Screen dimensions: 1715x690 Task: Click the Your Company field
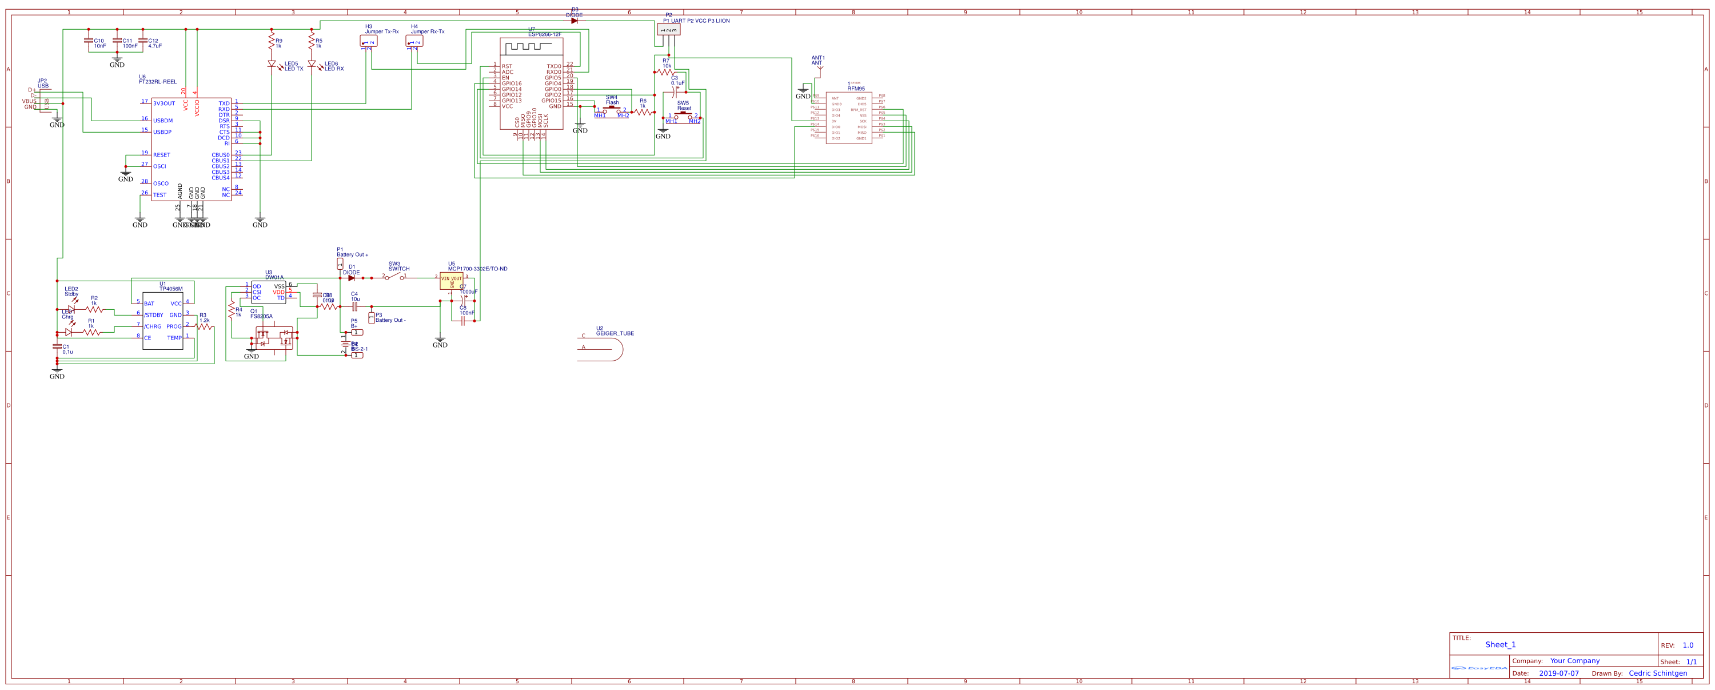[1574, 661]
